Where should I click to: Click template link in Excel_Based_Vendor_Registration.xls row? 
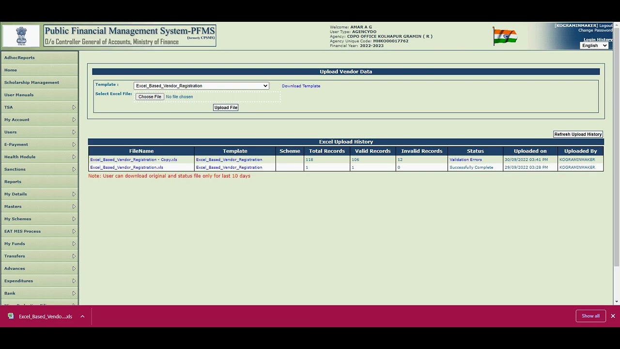229,167
